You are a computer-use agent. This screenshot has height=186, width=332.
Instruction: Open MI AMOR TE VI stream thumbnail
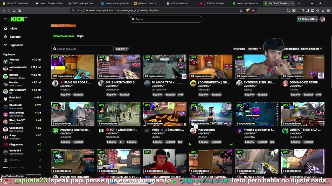coord(165,66)
